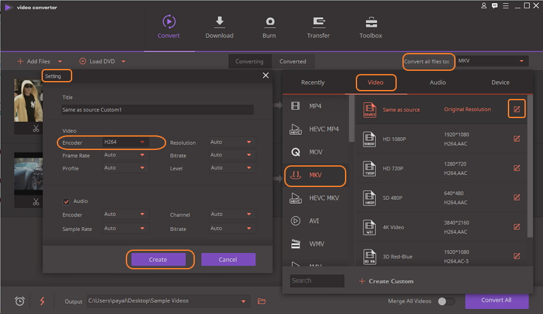The height and width of the screenshot is (314, 543).
Task: Click the edit icon for SD 480P
Action: click(x=517, y=197)
